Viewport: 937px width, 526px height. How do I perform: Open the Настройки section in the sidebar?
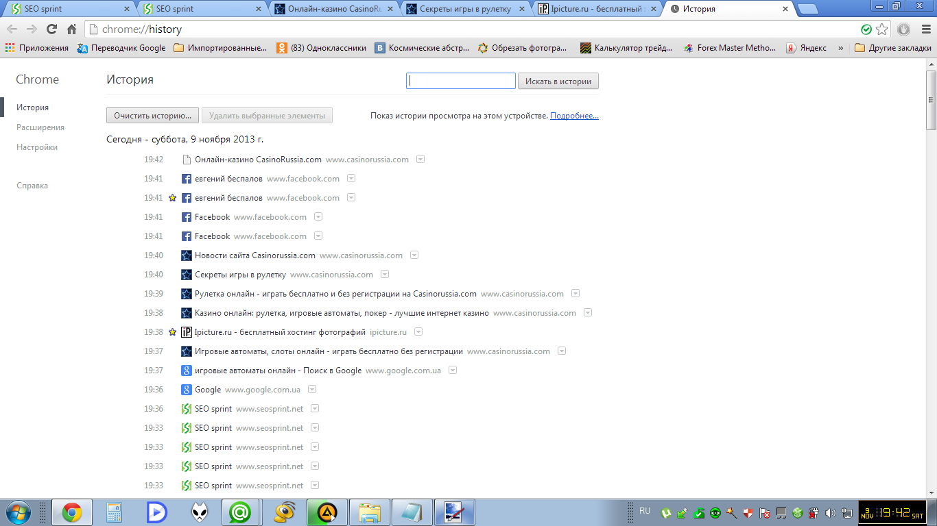[x=37, y=147]
